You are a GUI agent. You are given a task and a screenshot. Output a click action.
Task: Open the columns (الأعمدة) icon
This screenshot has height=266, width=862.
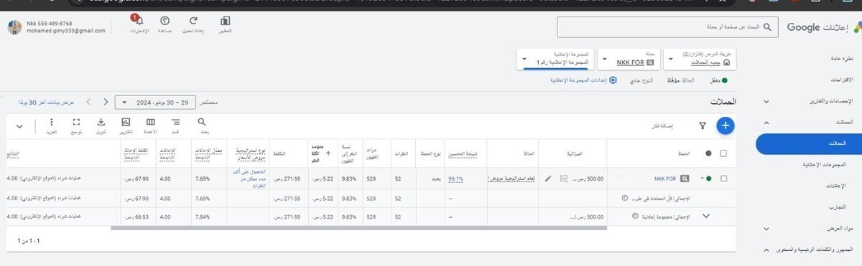coord(151,122)
